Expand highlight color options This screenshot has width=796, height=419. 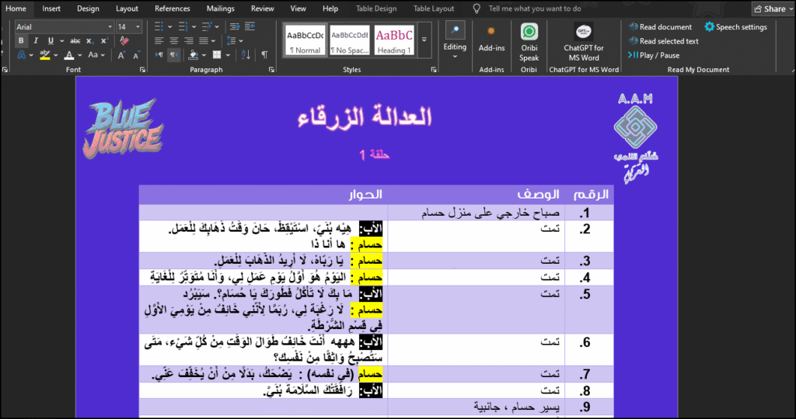tap(56, 55)
